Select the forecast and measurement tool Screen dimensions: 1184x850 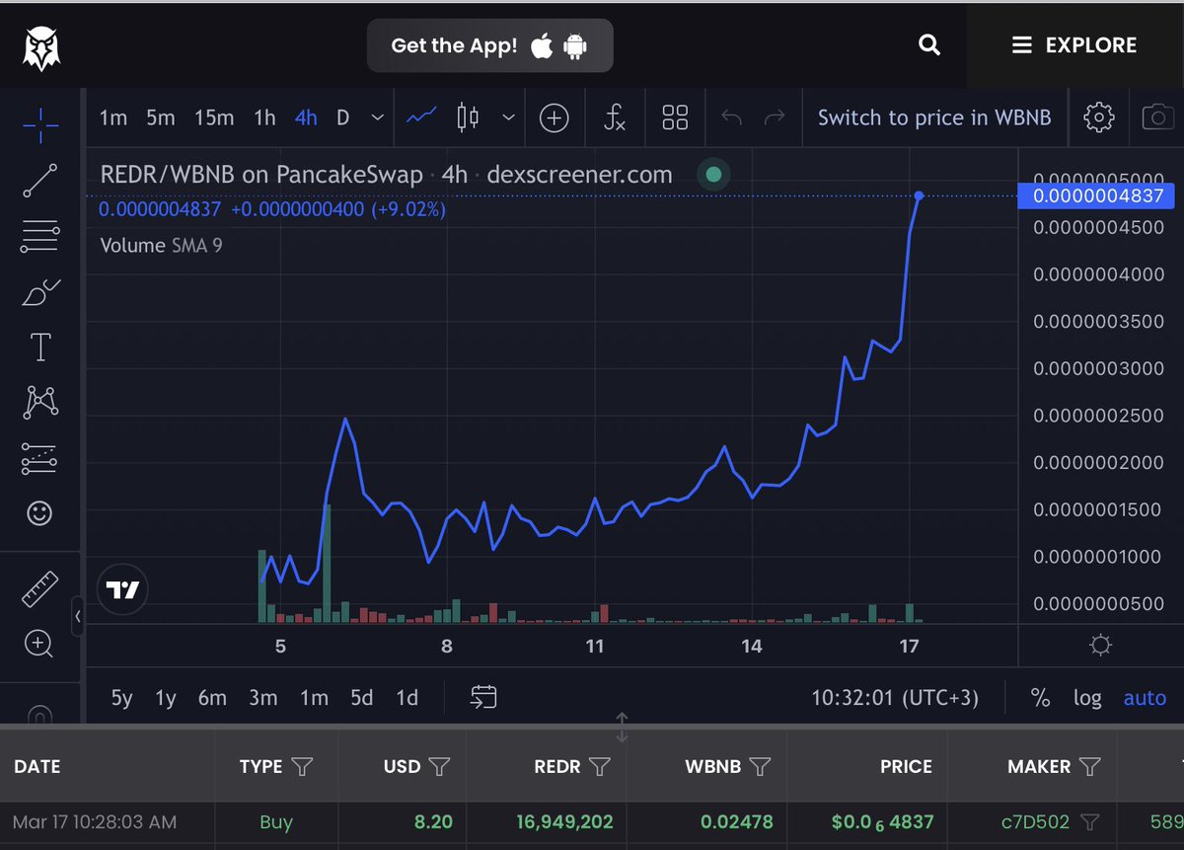pyautogui.click(x=39, y=458)
